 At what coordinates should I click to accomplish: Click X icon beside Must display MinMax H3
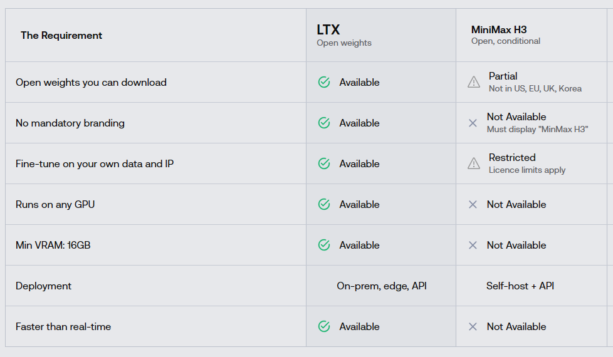[x=473, y=123]
